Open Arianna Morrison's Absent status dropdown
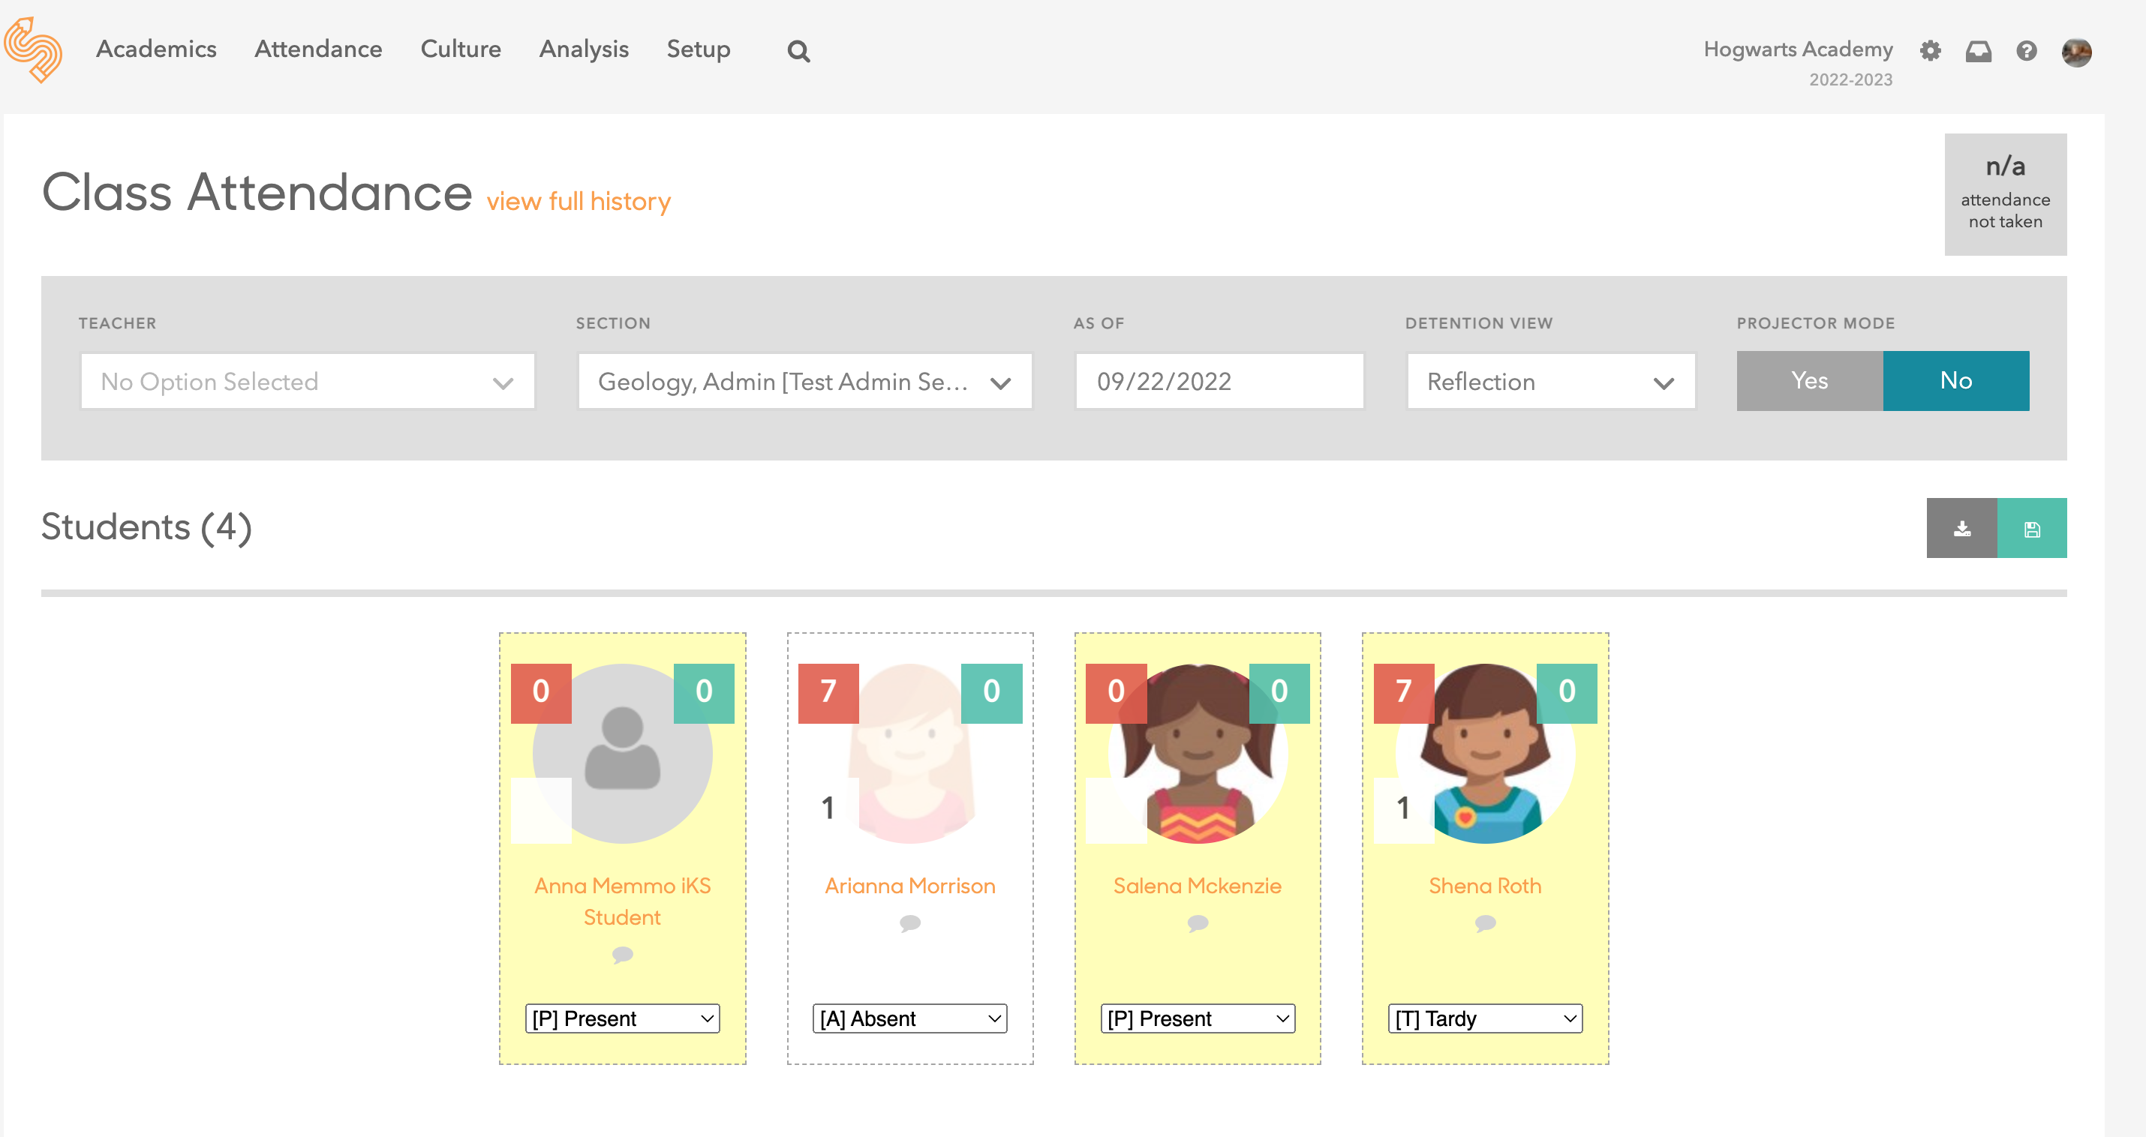 [909, 1018]
